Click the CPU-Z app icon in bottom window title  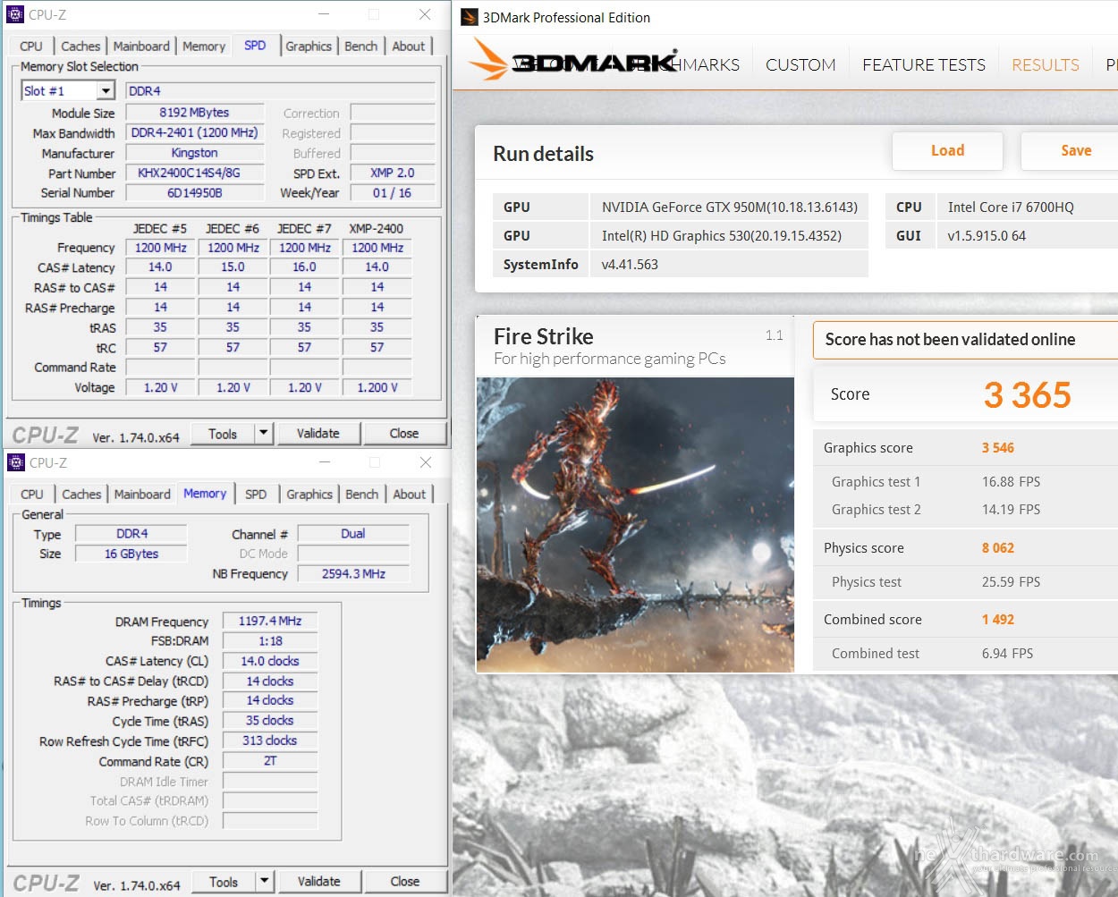click(15, 462)
